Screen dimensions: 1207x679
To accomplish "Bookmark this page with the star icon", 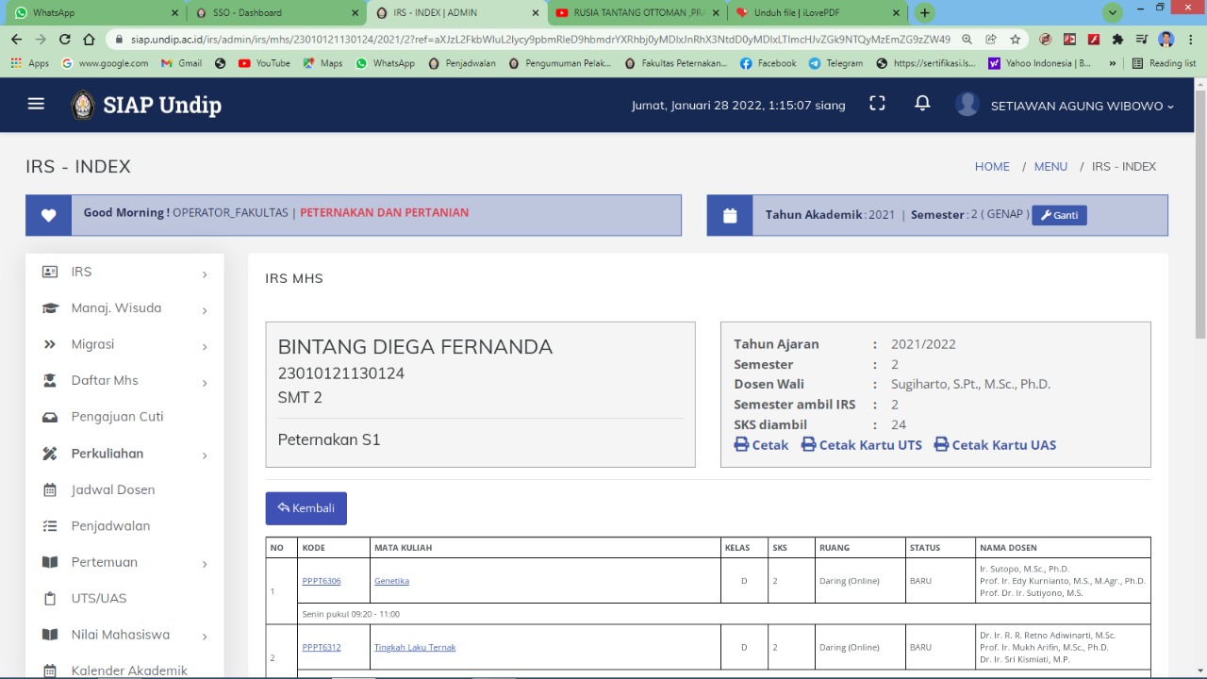I will tap(1015, 40).
